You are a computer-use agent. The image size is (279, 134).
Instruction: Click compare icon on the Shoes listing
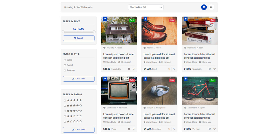coord(169,69)
